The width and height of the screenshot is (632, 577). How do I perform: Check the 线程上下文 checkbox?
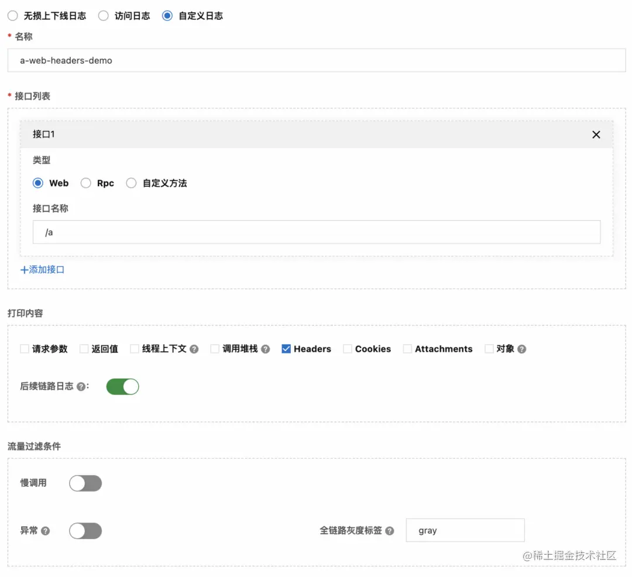135,349
